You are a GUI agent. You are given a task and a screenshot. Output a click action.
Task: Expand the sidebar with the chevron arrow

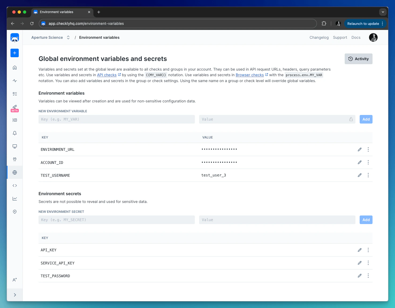15,295
